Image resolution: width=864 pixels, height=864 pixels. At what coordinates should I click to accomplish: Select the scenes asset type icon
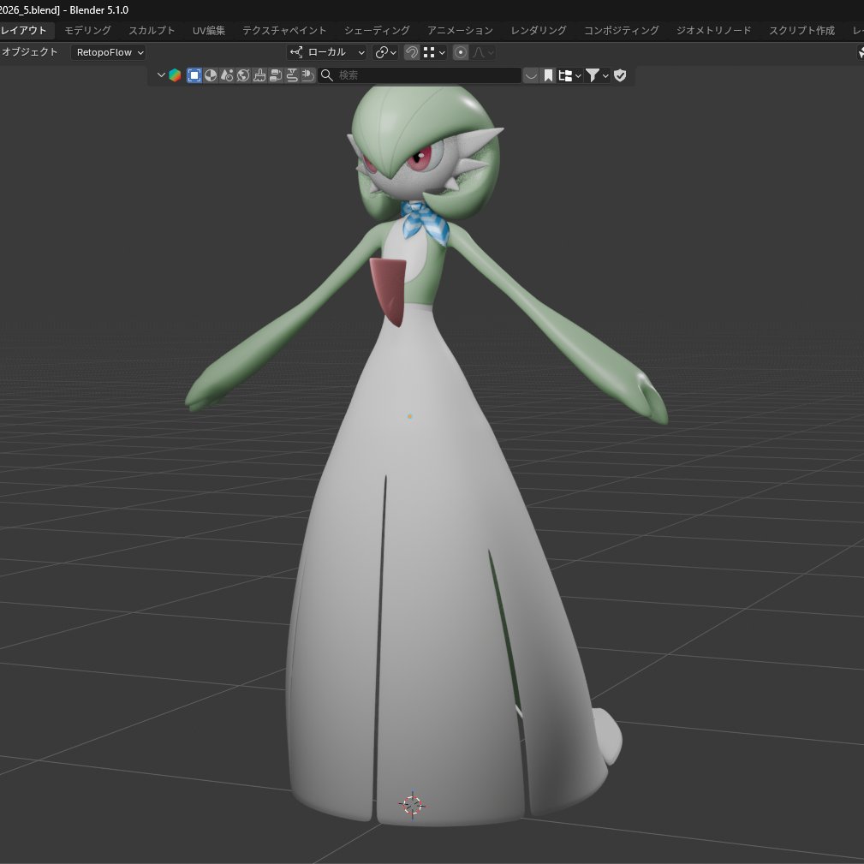pos(226,75)
